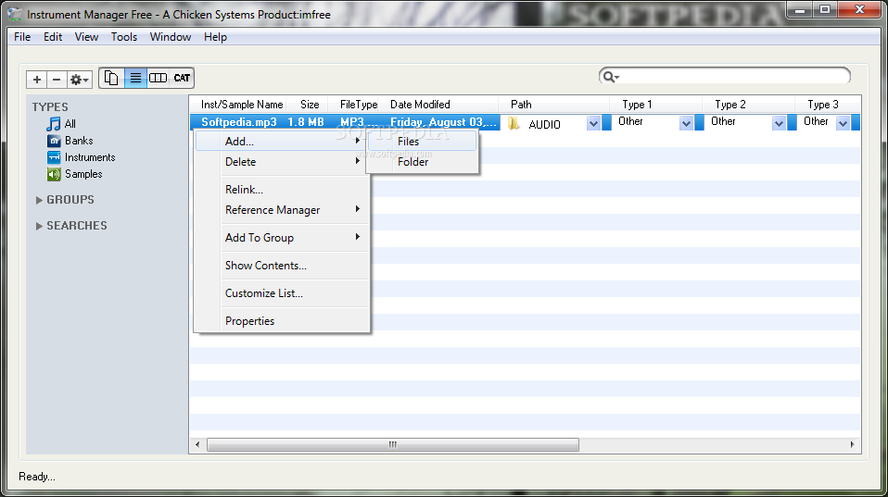Expand the SEARCHES section
The image size is (888, 497).
pos(39,226)
